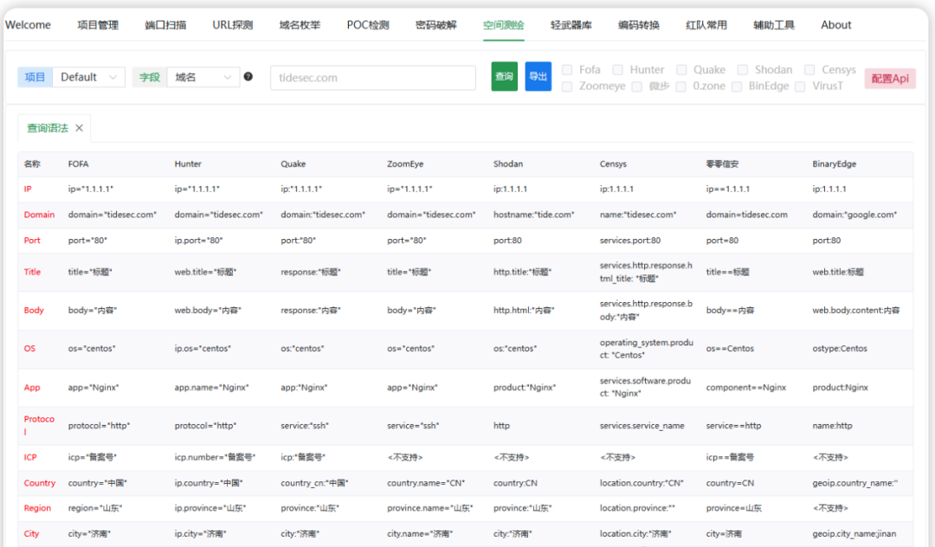Enable the BinEdge checkbox

pos(737,87)
